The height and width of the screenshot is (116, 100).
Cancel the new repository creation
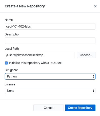click(49, 108)
